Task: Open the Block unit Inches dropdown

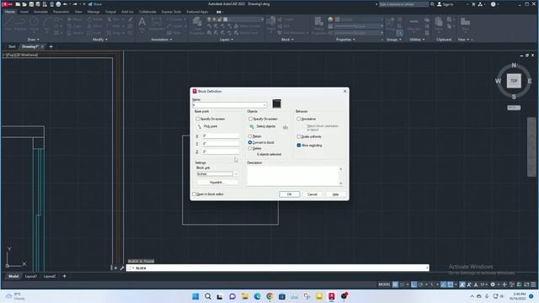Action: [x=236, y=174]
